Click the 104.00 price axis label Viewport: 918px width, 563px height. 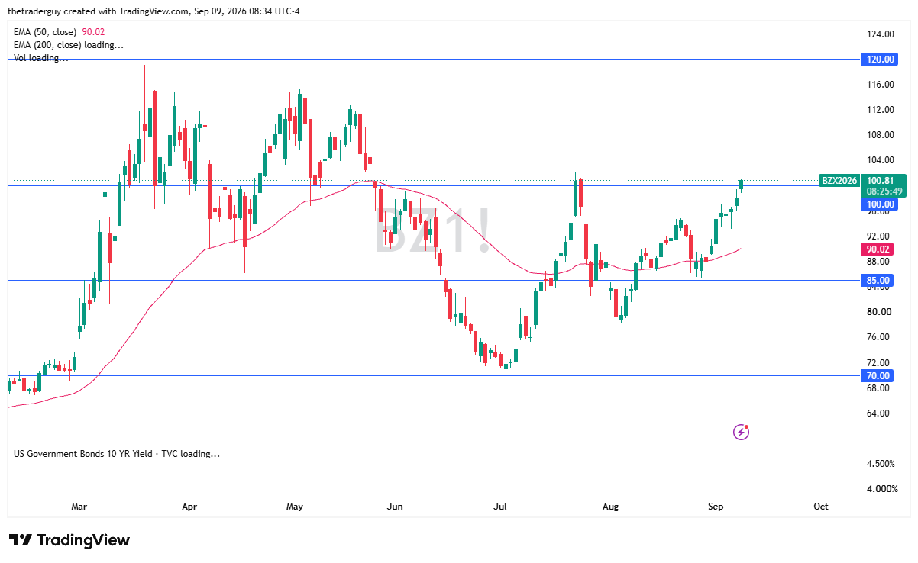(881, 160)
